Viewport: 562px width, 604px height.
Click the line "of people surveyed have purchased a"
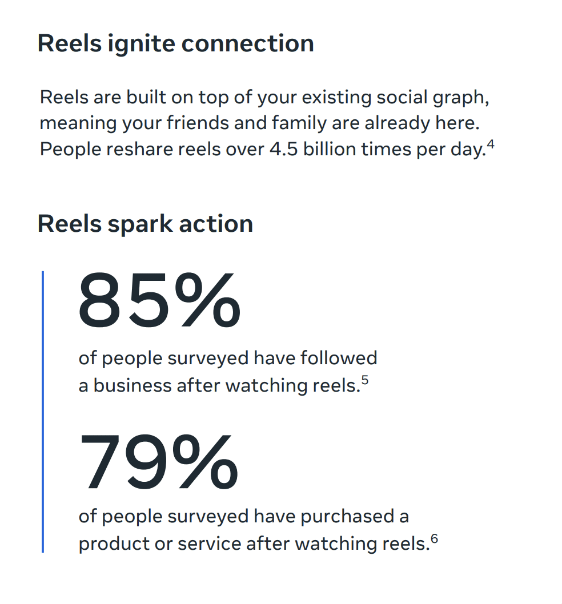tap(244, 517)
